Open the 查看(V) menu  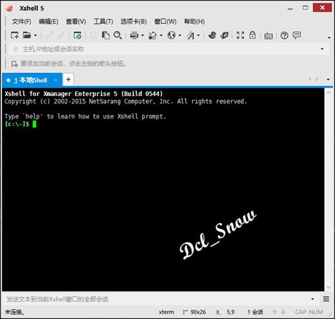tap(76, 21)
